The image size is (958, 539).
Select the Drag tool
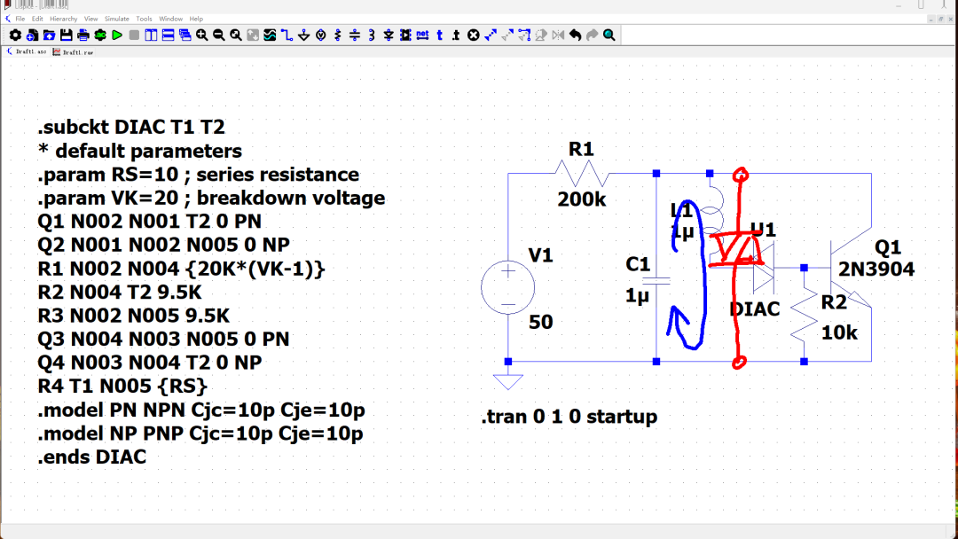coord(524,35)
